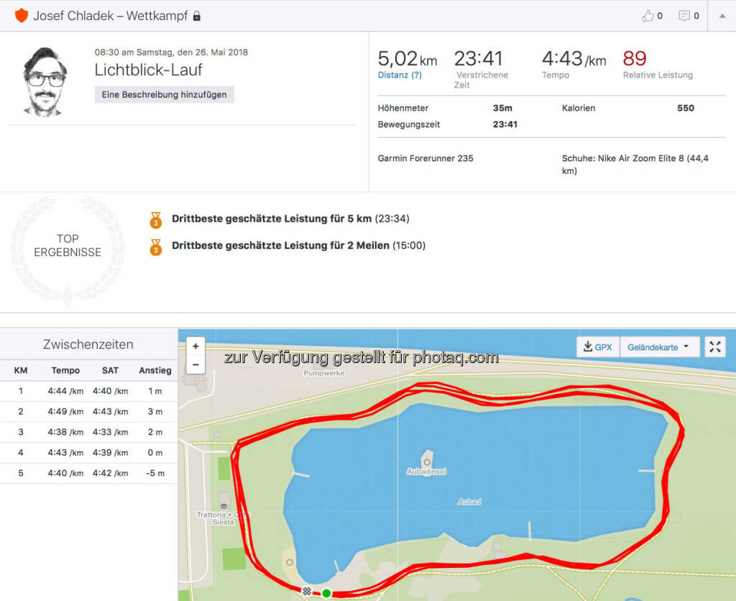Zoom out the map with minus
736x601 pixels.
tap(195, 364)
